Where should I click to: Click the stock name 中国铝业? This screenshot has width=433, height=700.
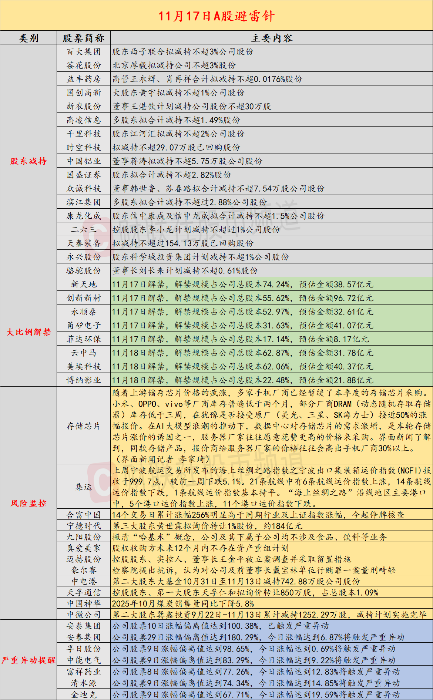click(84, 161)
